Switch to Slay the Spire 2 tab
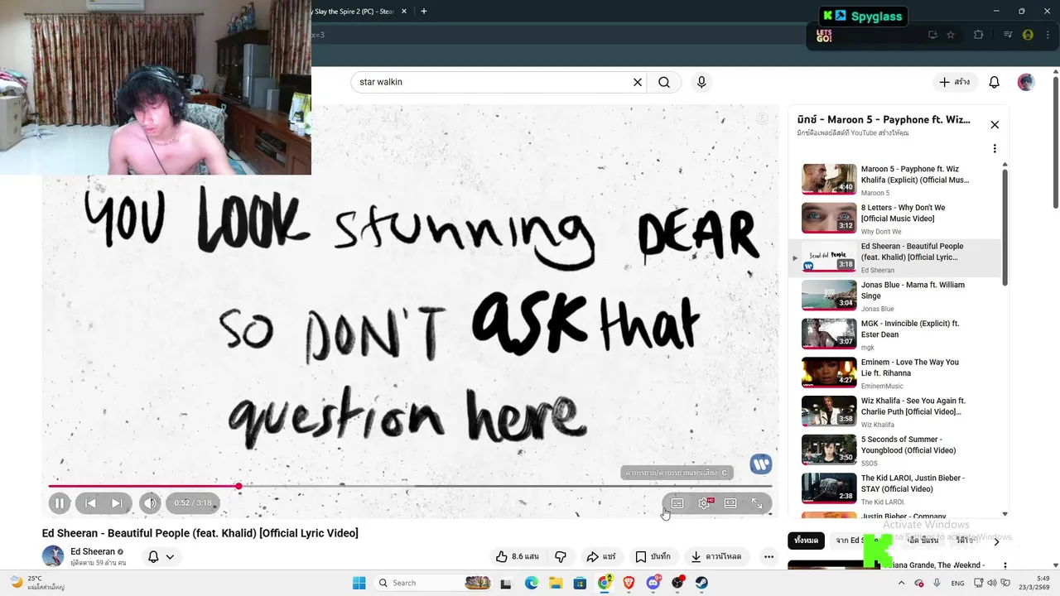 (358, 12)
